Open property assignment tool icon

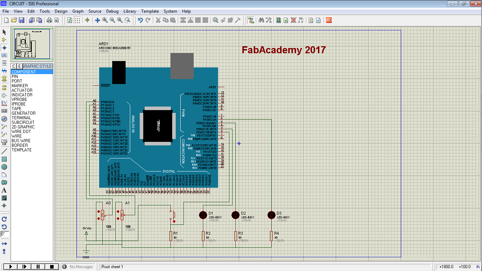269,20
